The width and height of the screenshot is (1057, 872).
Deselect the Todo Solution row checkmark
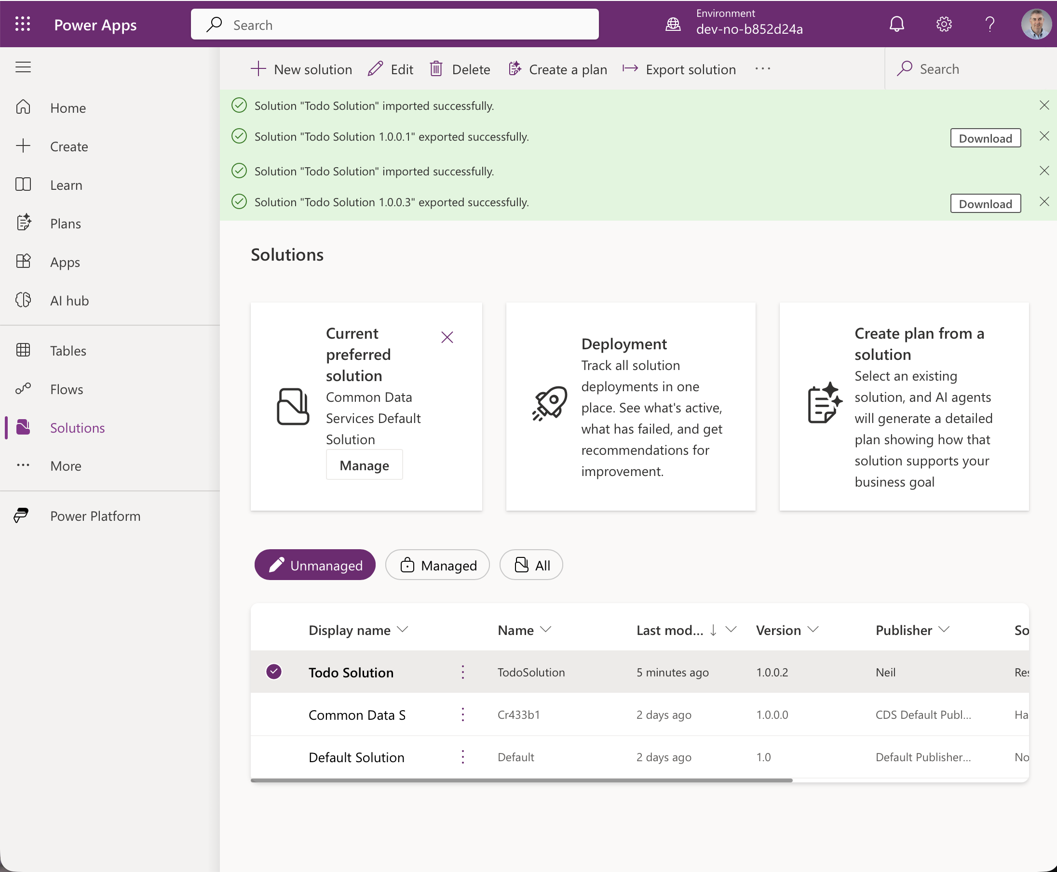[x=273, y=672]
